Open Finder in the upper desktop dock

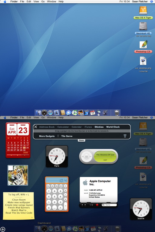point(38,113)
